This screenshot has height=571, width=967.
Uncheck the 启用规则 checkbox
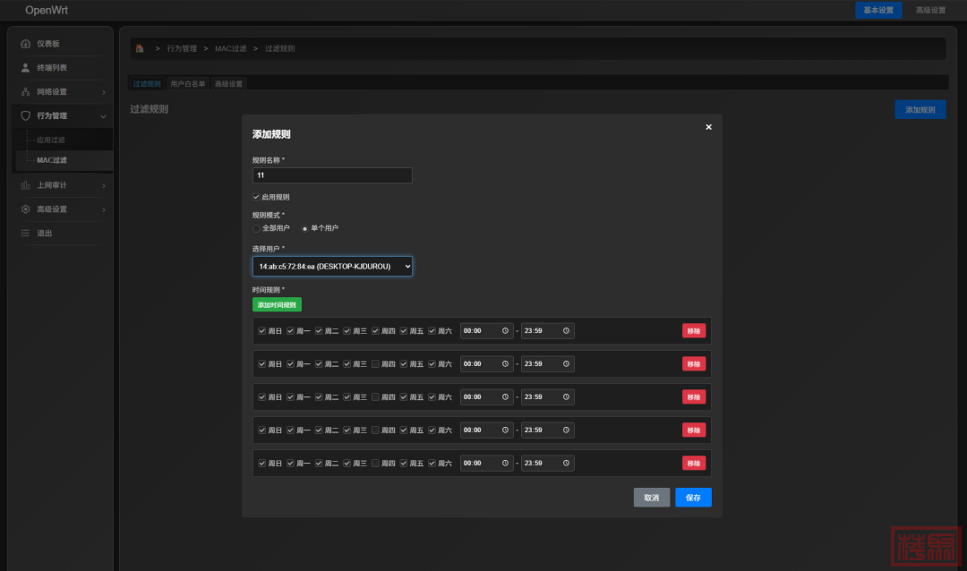coord(257,197)
